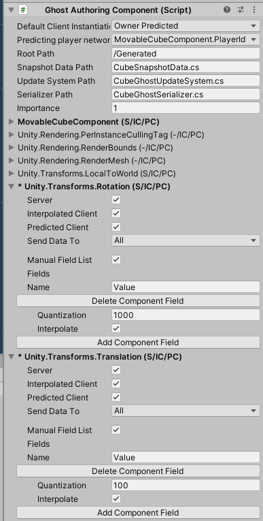Open the Default Client Instantiation dropdown
This screenshot has height=521, width=263.
[x=186, y=26]
